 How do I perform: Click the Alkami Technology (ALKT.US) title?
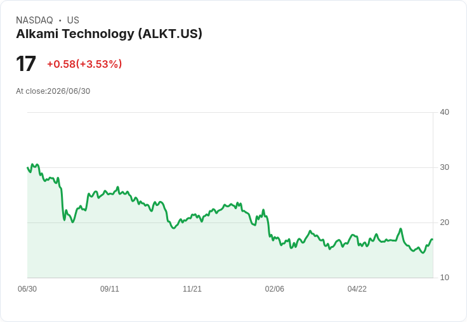click(109, 34)
